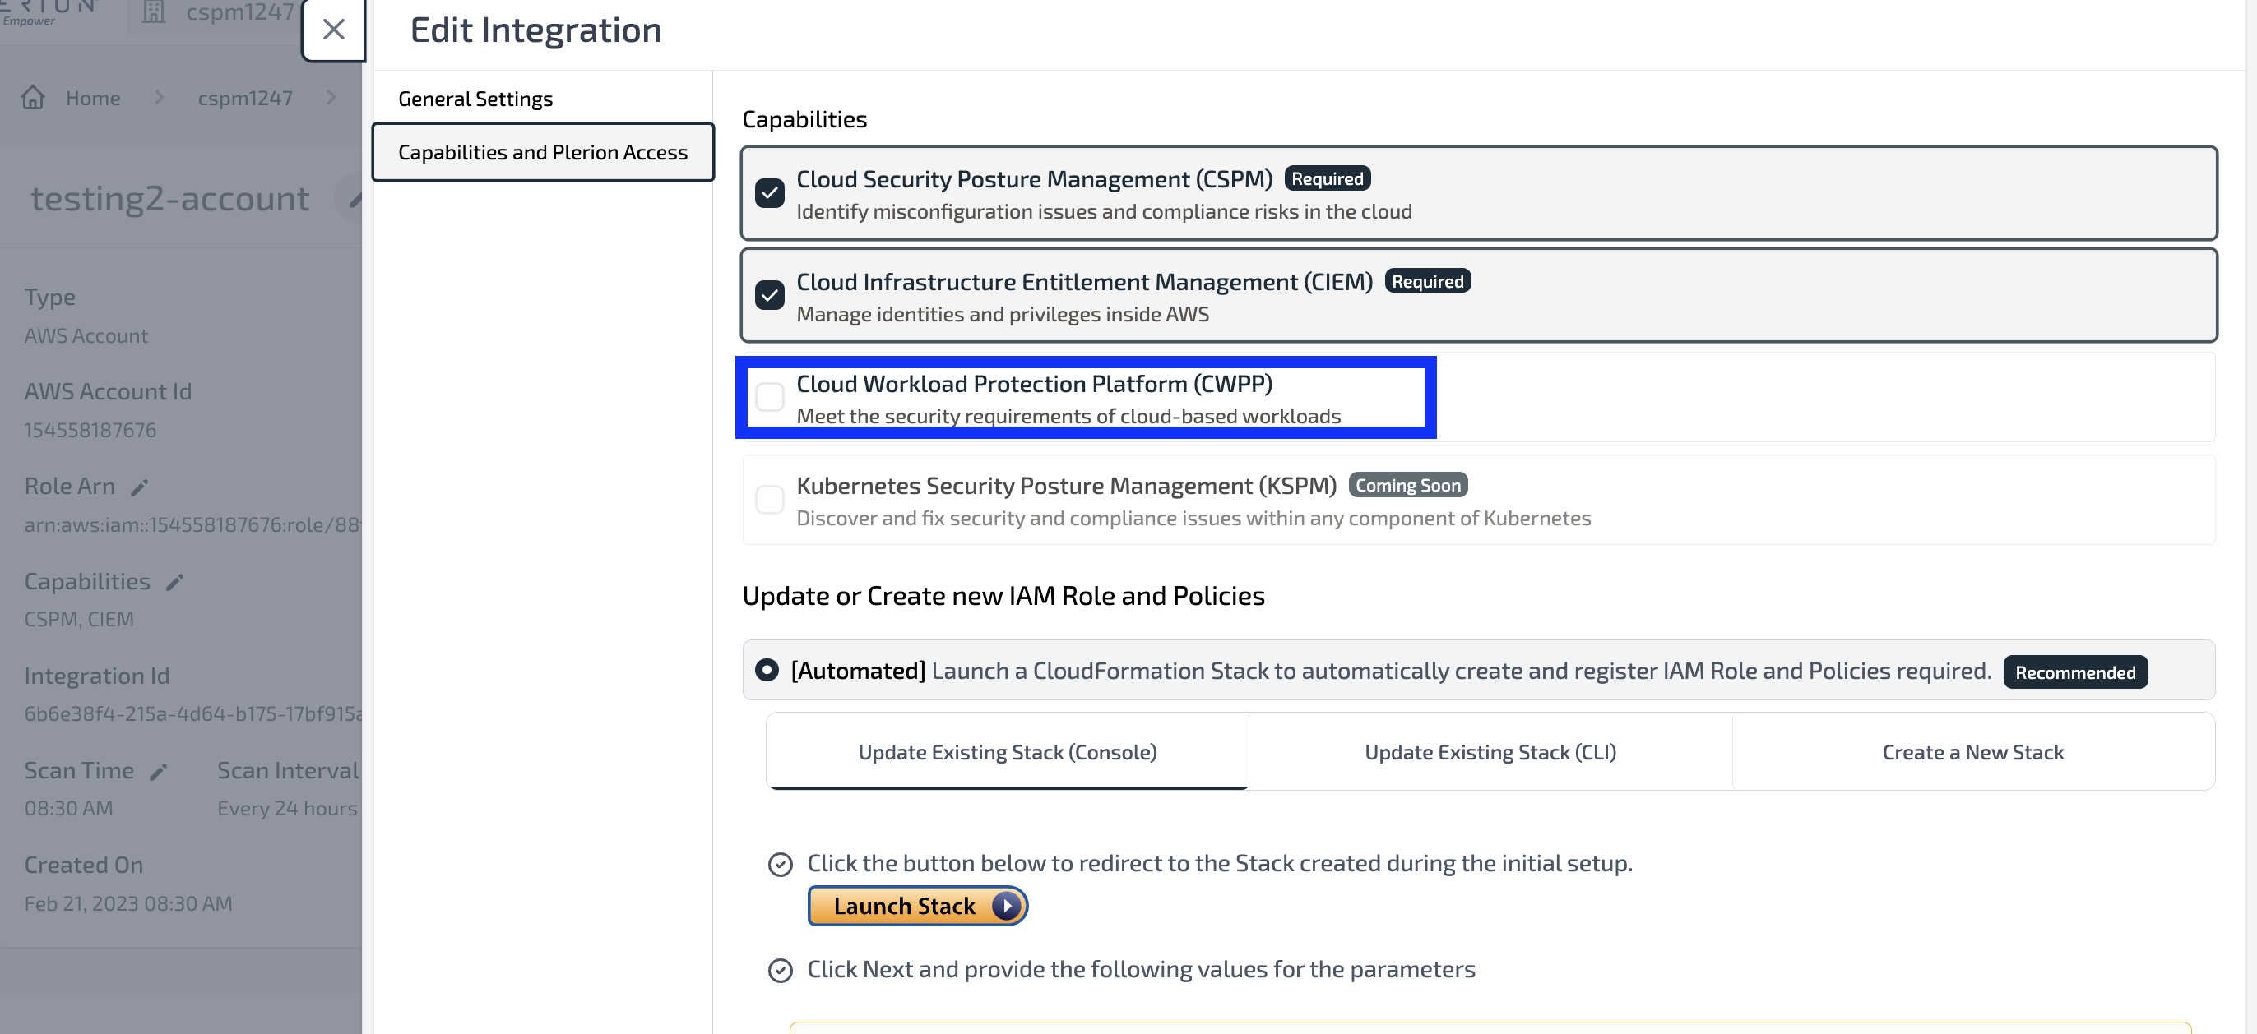Screen dimensions: 2257x1034
Task: Click the 'Edit Integration' panel title
Action: [535, 30]
